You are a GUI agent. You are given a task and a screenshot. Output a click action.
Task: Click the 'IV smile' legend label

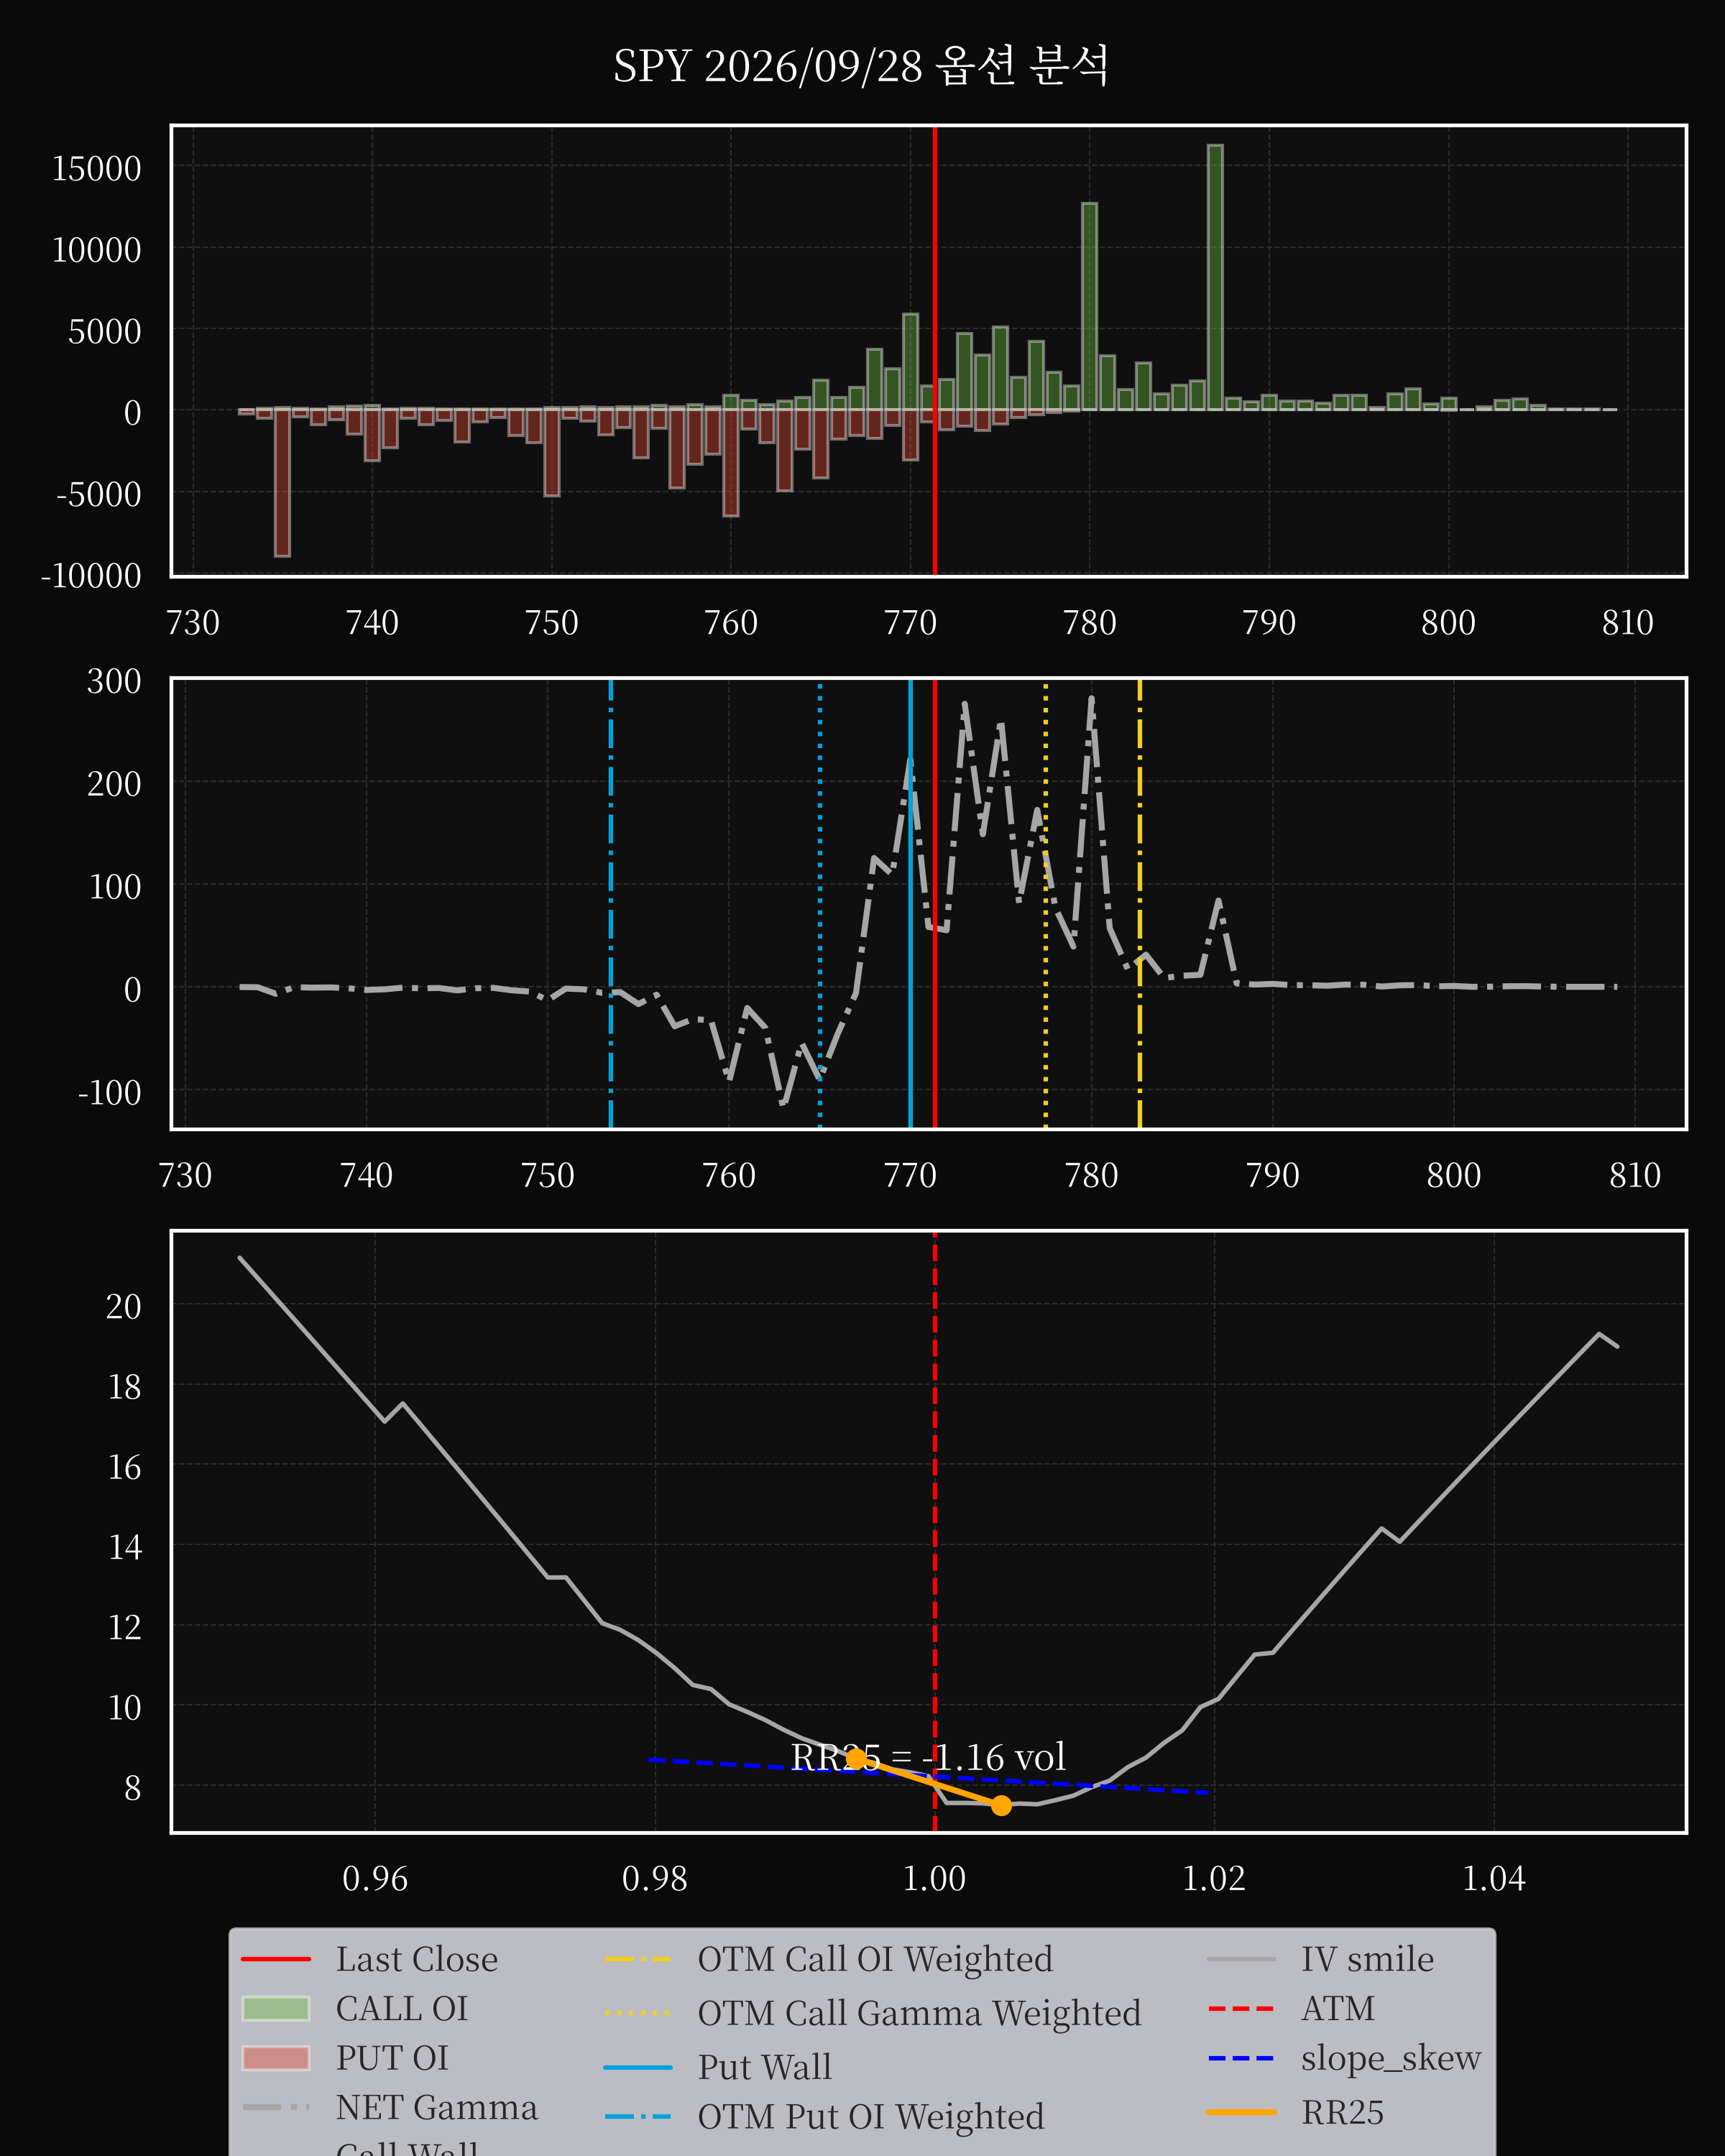click(1367, 1959)
